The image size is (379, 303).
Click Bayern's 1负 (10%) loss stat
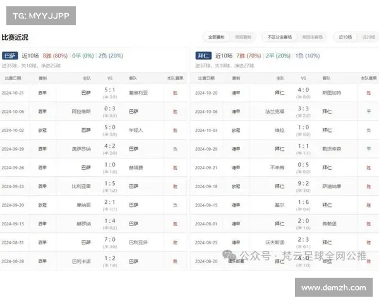[x=308, y=56]
